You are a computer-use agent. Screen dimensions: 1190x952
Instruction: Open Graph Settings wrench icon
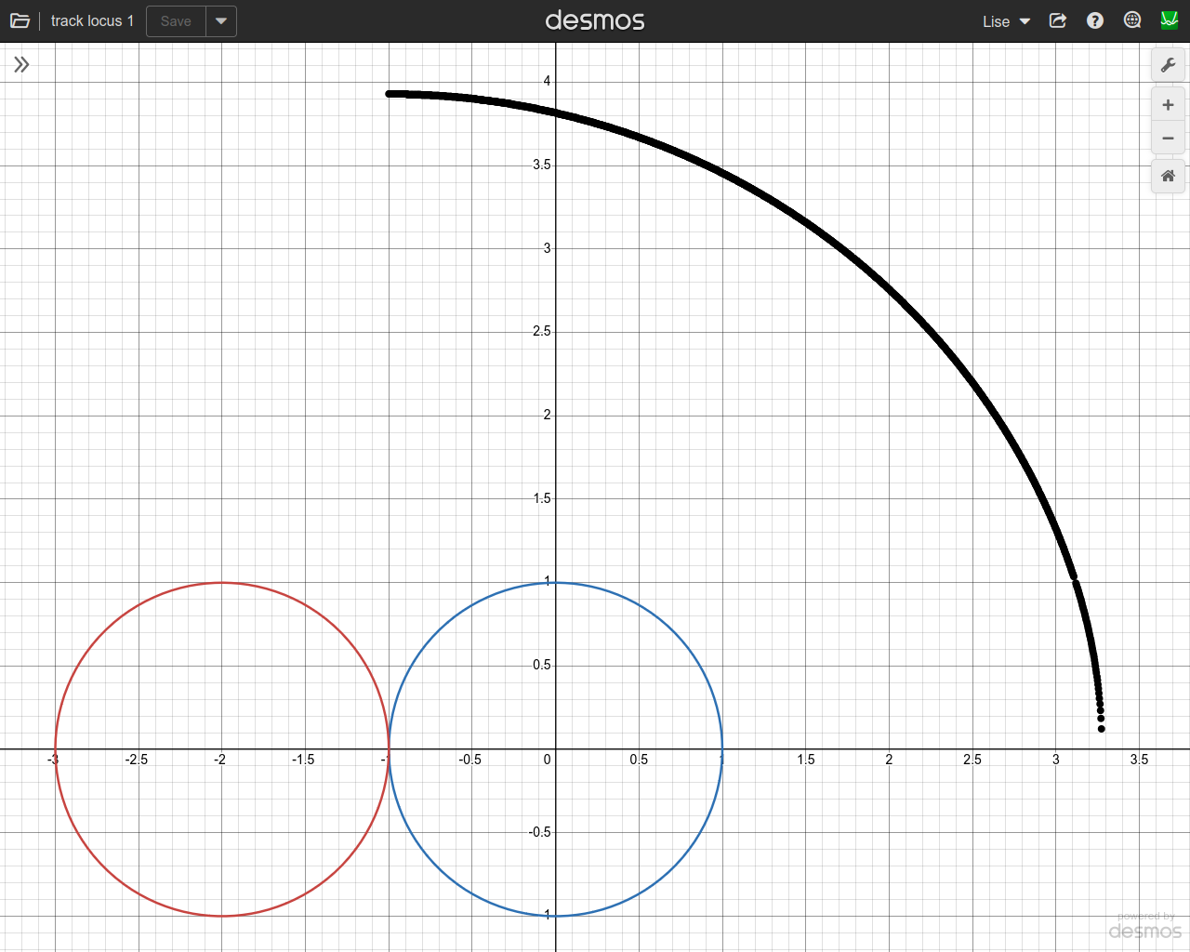point(1168,65)
